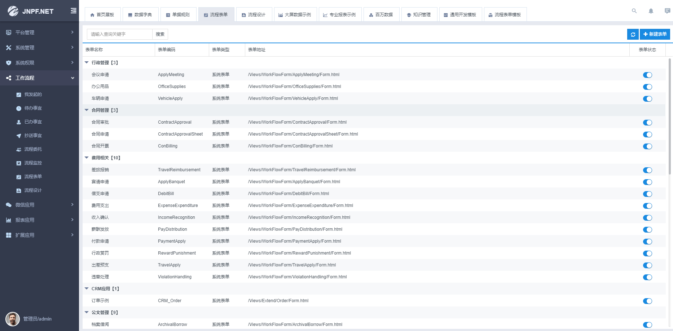Expand the 平台管理 sidebar menu
The height and width of the screenshot is (331, 673).
click(x=39, y=32)
